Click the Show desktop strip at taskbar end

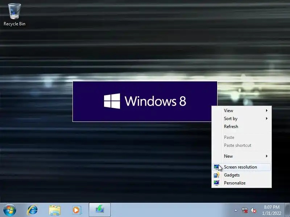287,210
